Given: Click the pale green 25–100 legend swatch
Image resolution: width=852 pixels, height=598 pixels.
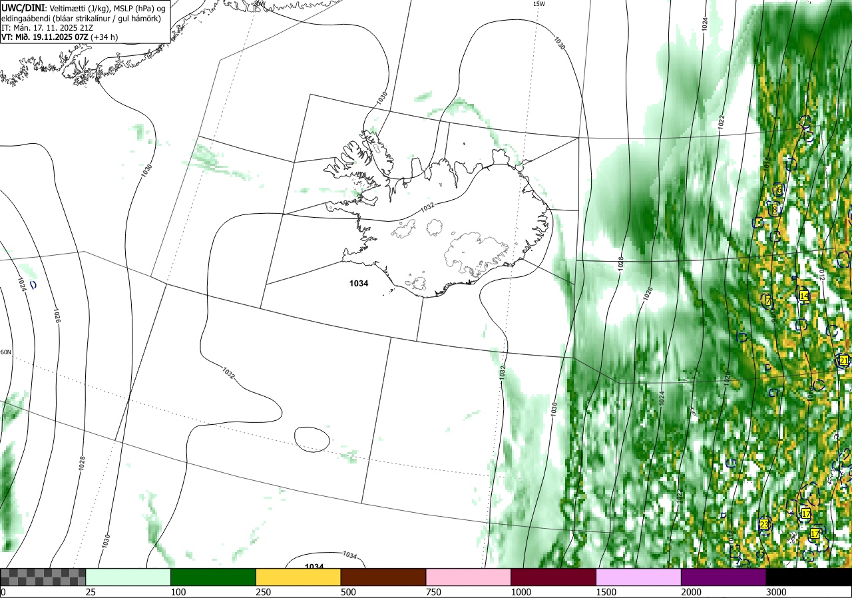Looking at the screenshot, I should pos(128,577).
